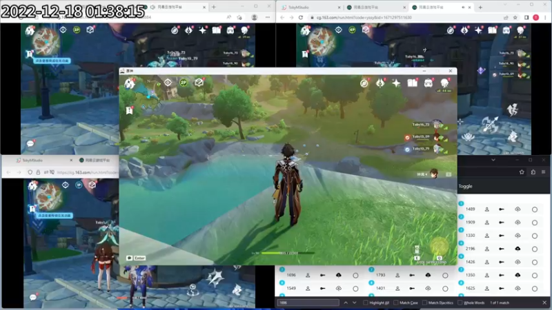Select the radio button for row 2196

click(x=535, y=249)
